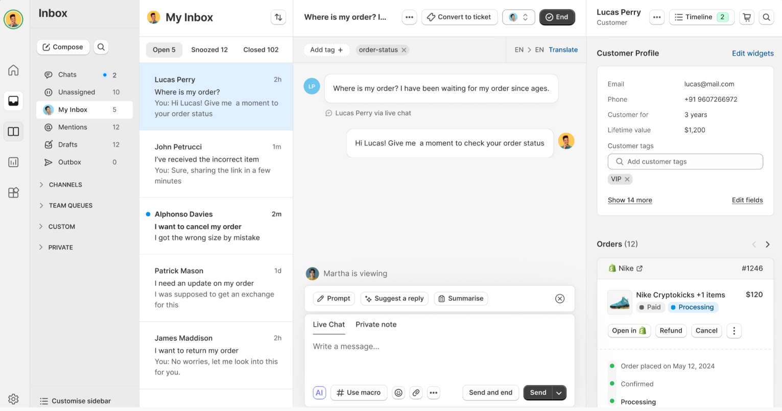Open the John Petrucci conversation
The image size is (782, 411).
tap(216, 164)
